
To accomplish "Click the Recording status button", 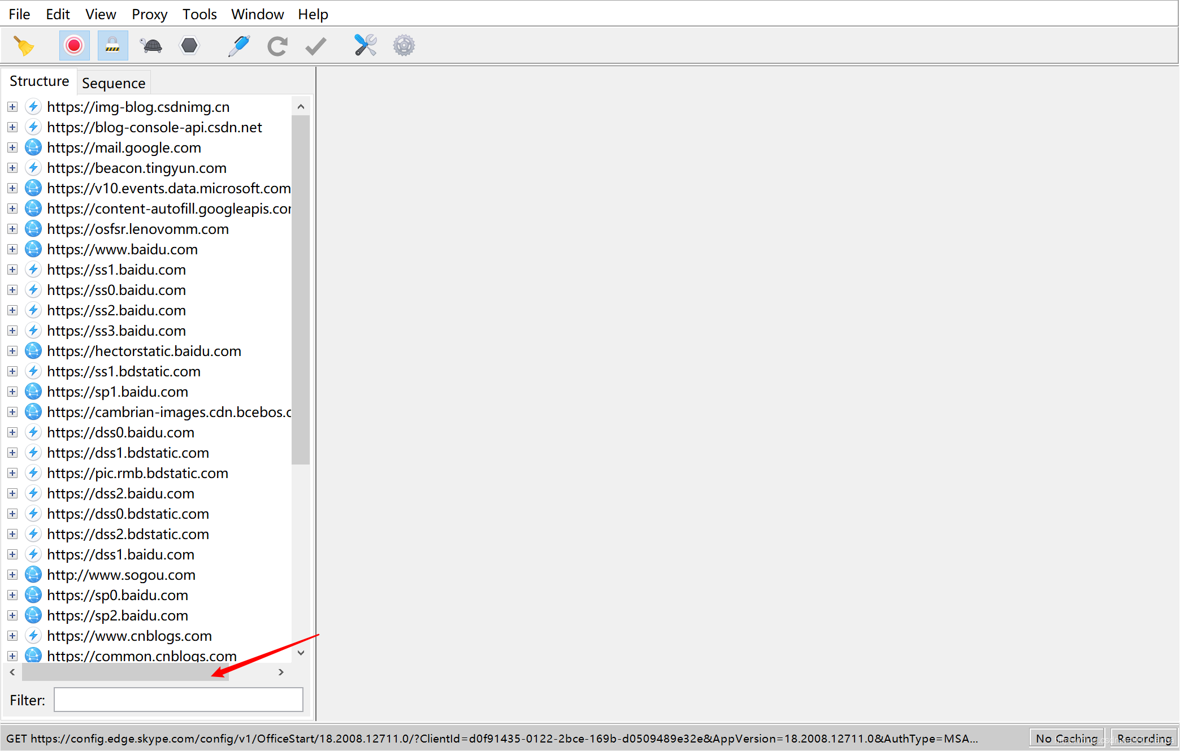I will point(1144,738).
